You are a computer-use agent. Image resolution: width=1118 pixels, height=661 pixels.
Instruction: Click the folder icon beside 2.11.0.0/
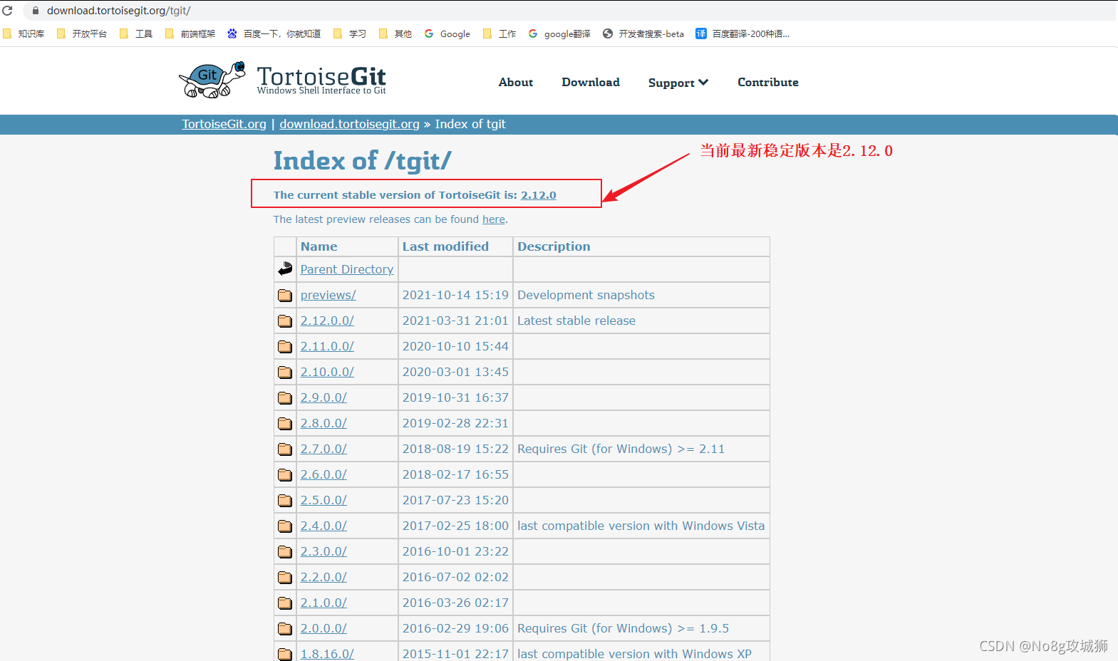coord(285,346)
